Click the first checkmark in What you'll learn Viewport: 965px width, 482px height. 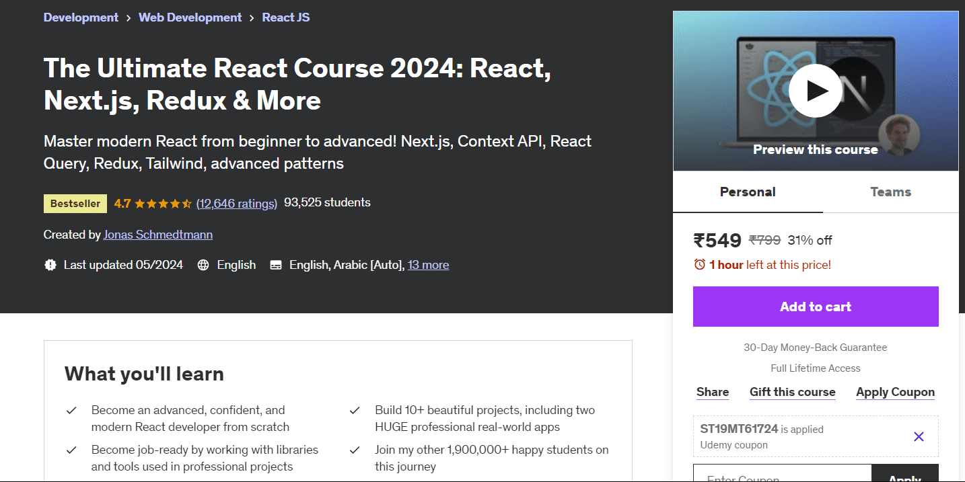(x=71, y=410)
